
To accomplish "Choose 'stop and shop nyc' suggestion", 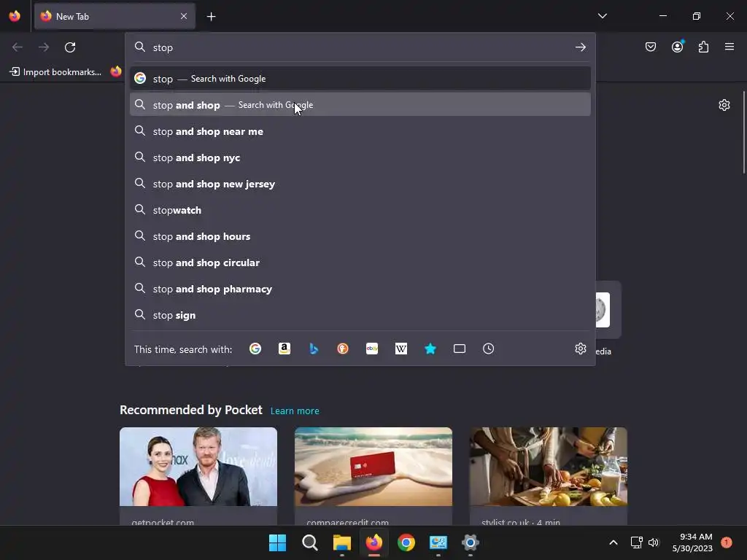I will coord(360,157).
